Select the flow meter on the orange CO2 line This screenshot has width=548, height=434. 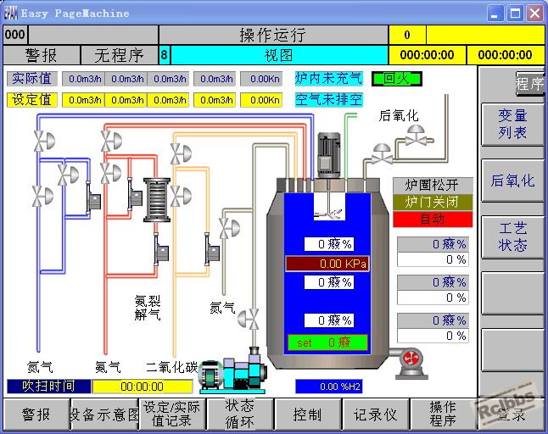pos(212,249)
